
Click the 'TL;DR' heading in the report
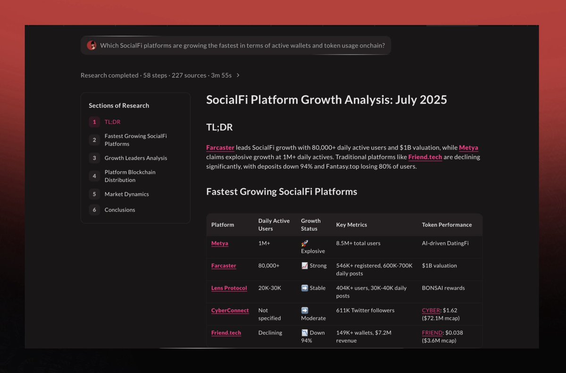219,127
